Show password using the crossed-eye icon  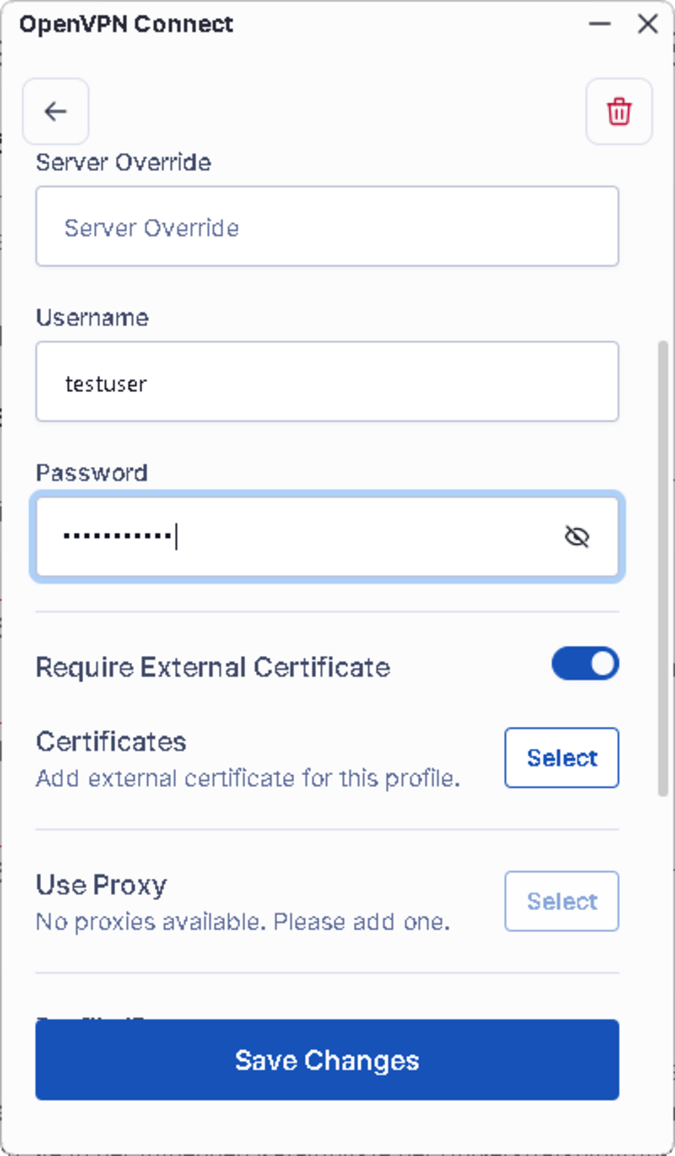coord(577,537)
